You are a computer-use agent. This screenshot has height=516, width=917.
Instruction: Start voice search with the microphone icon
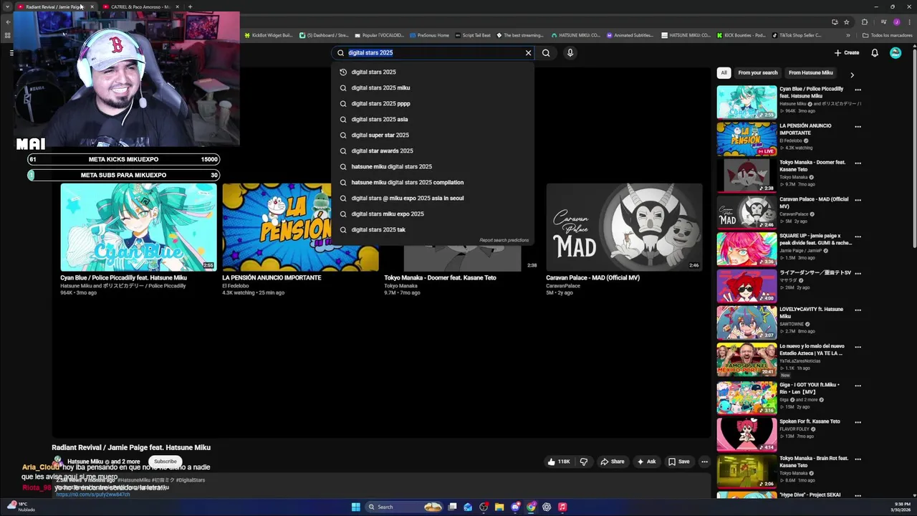[x=570, y=52]
